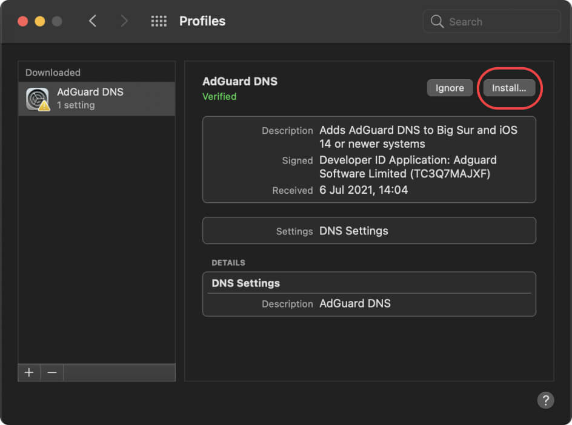Click the Verified status label

[x=219, y=96]
